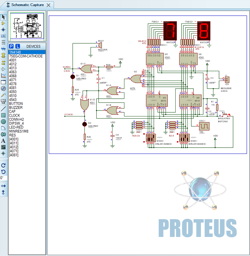Select the Junction Dot tool

point(3,30)
